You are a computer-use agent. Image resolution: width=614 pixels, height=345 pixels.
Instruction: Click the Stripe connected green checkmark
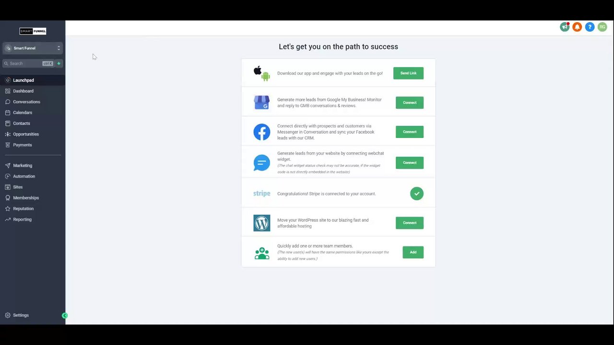pyautogui.click(x=417, y=194)
